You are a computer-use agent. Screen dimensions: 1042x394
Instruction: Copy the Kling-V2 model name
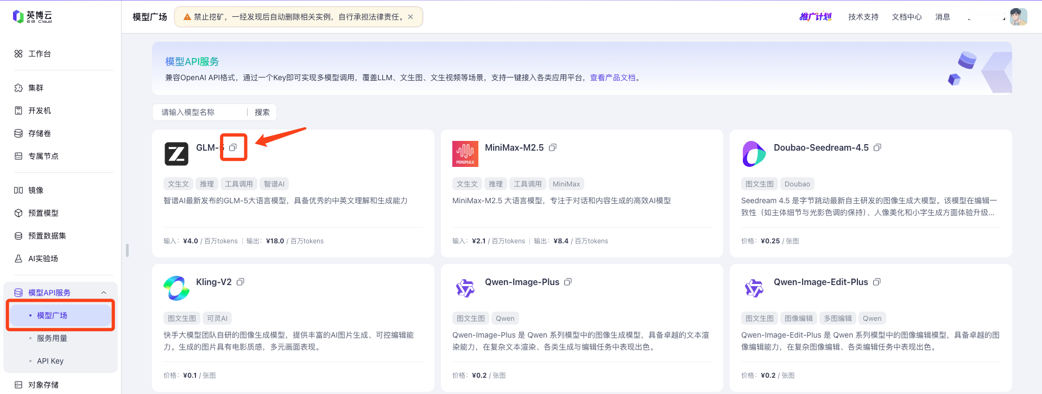(x=241, y=282)
